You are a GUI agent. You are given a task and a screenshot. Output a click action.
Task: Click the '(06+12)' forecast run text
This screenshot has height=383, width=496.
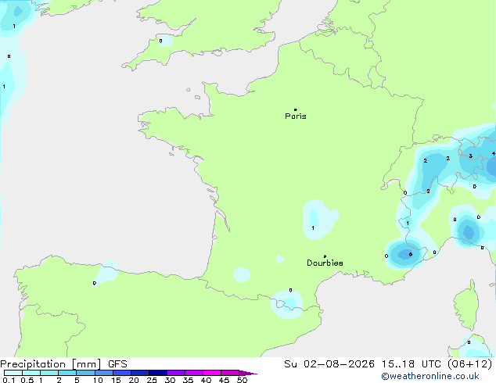[x=470, y=364]
